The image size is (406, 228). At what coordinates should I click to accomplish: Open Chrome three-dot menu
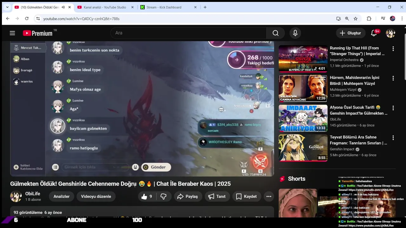(x=402, y=19)
